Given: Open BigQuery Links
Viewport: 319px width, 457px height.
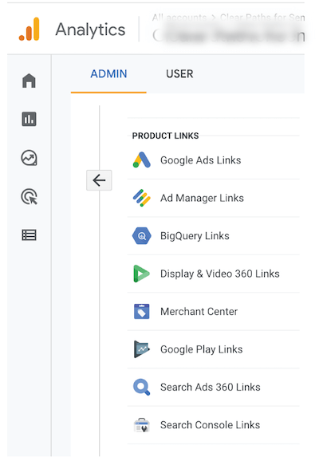Looking at the screenshot, I should point(214,236).
